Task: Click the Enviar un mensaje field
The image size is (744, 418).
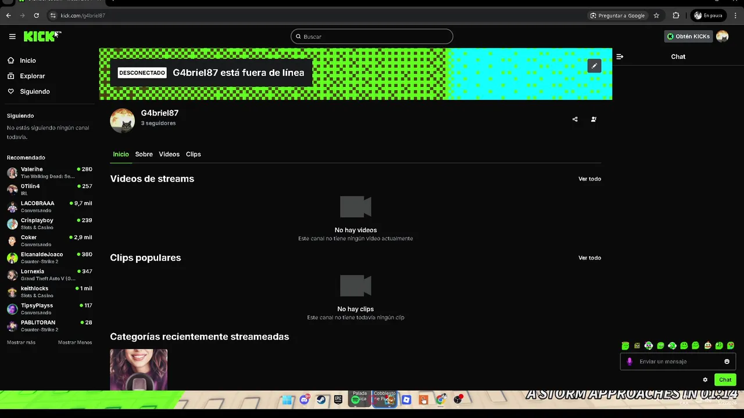Action: [678, 361]
